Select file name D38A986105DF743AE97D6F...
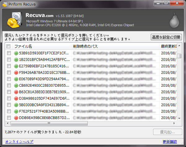This screenshot has width=186, height=147. tap(44, 98)
